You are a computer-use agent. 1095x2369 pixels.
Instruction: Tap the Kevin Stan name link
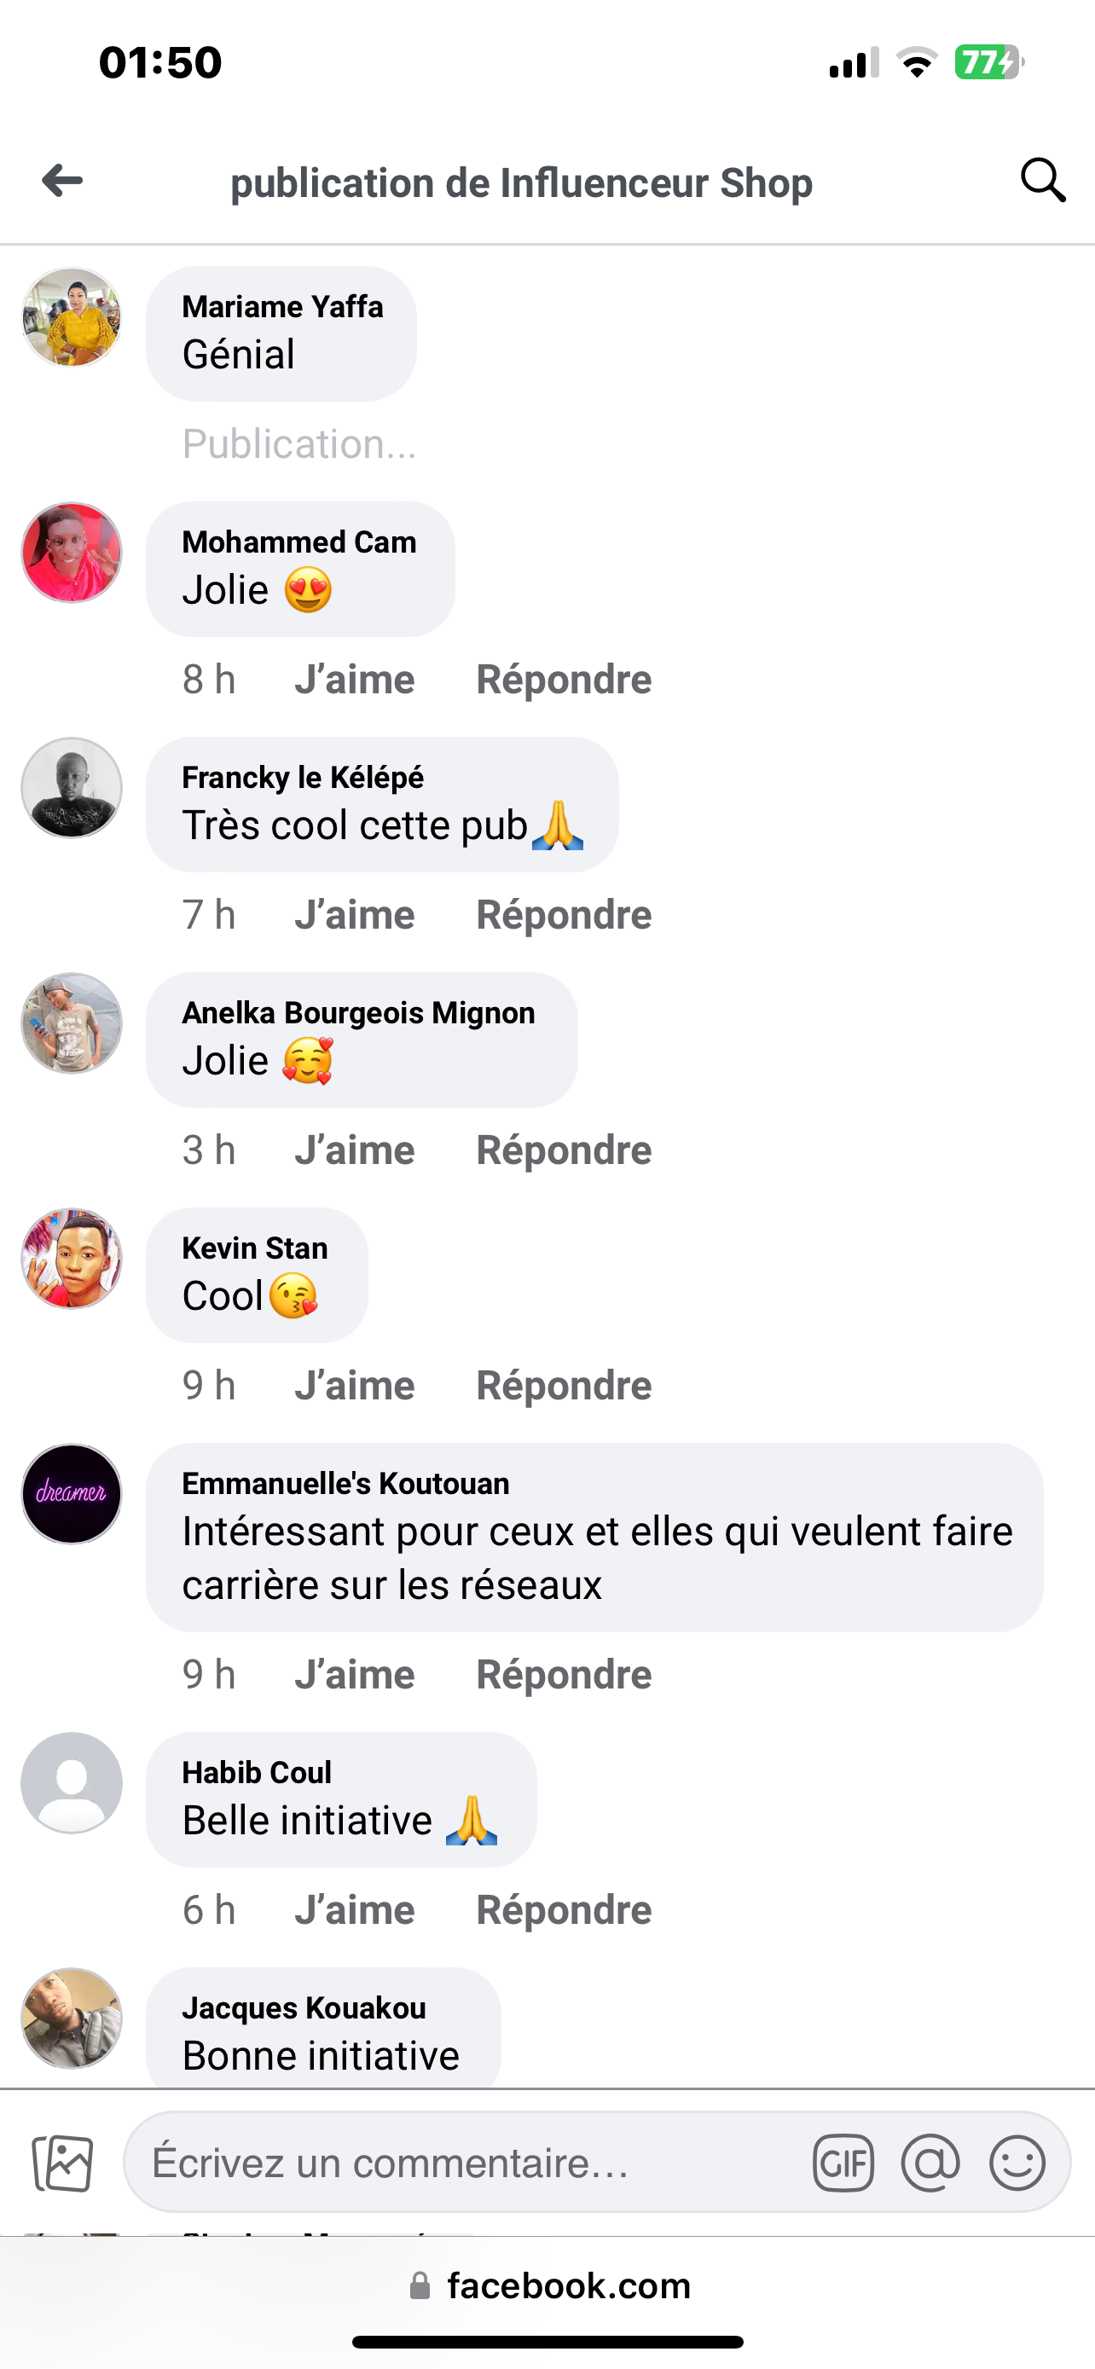(255, 1248)
